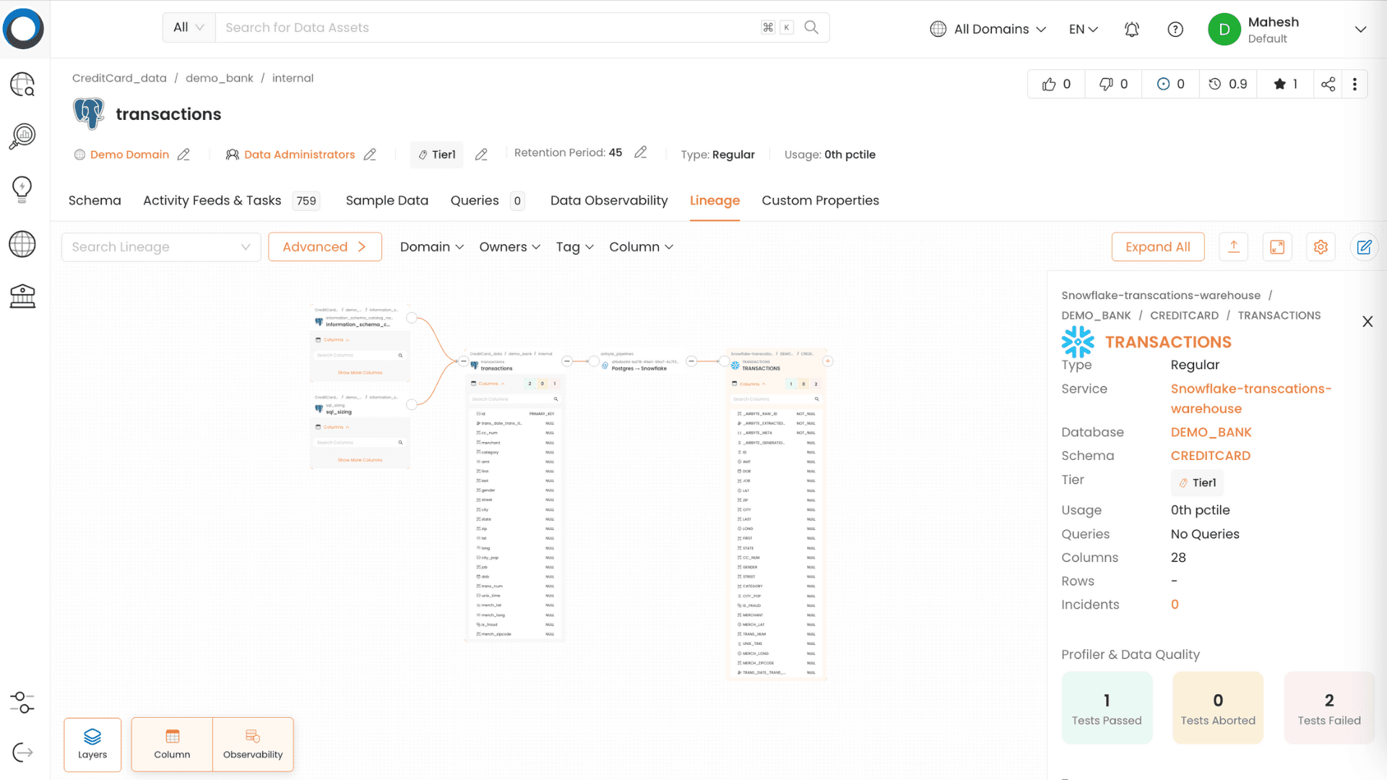Open the Insights lightbulb sidebar icon
1387x780 pixels.
pyautogui.click(x=22, y=189)
